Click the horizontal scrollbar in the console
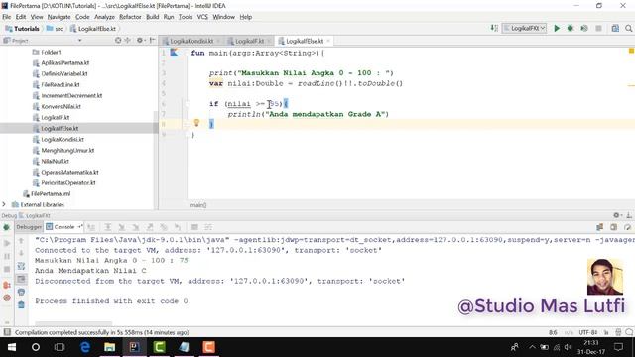Viewport: 635px width, 357px height. [x=73, y=323]
